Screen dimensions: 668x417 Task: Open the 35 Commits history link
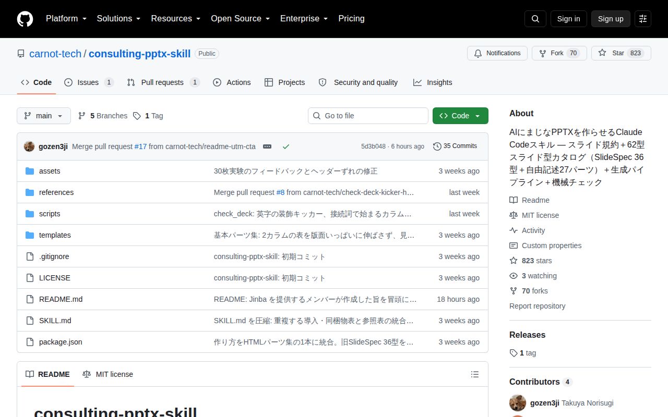[x=455, y=146]
